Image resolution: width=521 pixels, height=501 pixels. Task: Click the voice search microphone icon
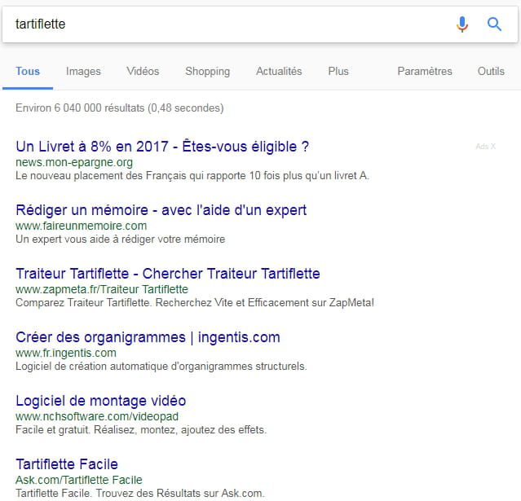pyautogui.click(x=461, y=24)
